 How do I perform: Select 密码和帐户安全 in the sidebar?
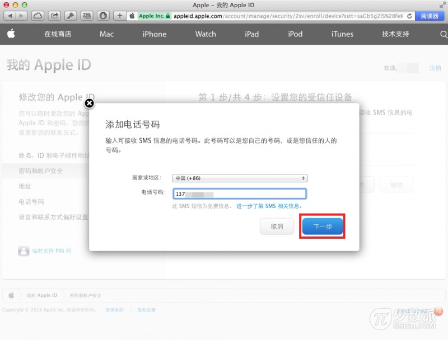[x=40, y=171]
